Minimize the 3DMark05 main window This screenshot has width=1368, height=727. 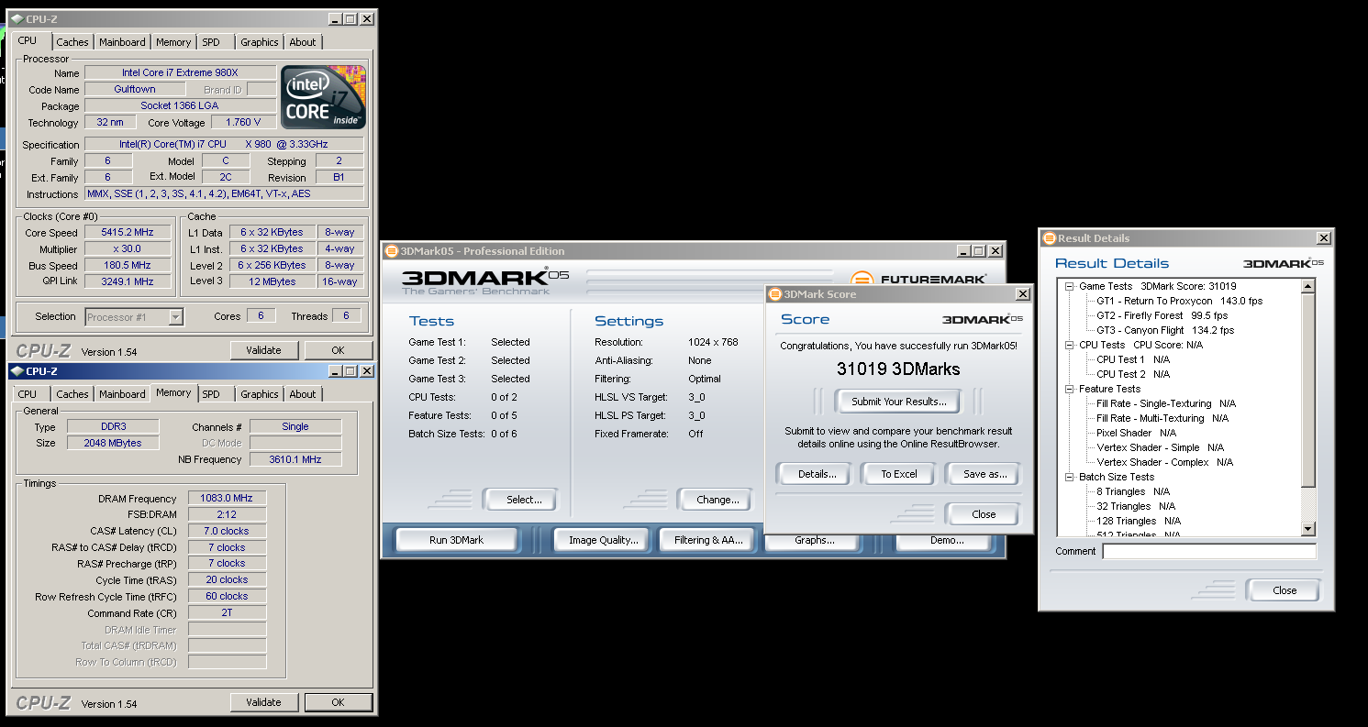click(963, 251)
